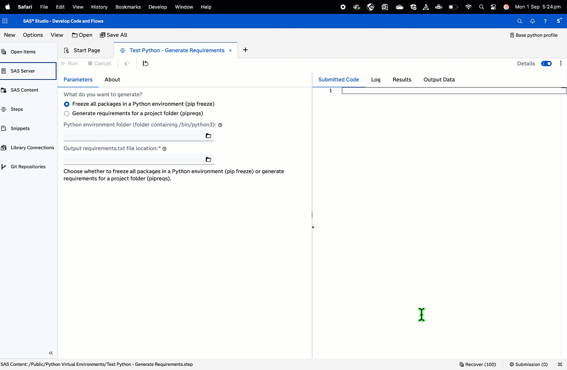567x370 pixels.
Task: Open the New menu
Action: (10, 35)
